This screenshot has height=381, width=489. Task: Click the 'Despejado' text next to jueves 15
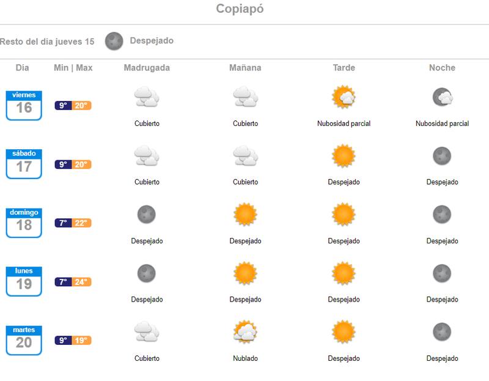pyautogui.click(x=152, y=41)
